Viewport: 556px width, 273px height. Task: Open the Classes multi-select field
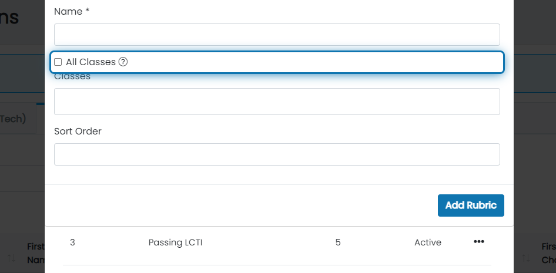pos(277,102)
